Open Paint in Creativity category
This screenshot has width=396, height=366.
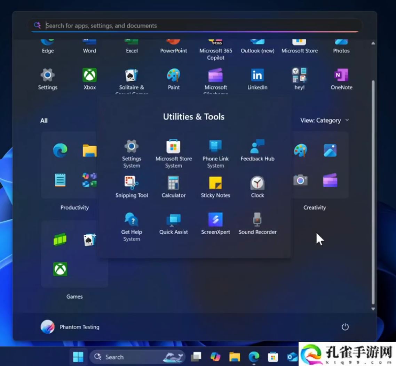(x=300, y=151)
